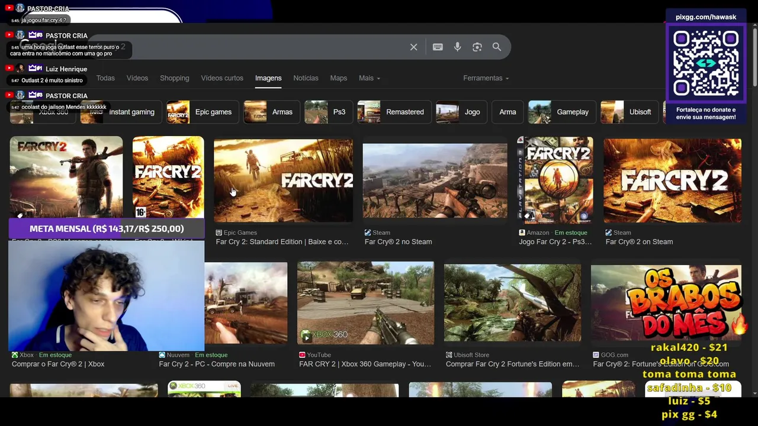
Task: Expand the Ferramentas dropdown
Action: (x=486, y=78)
